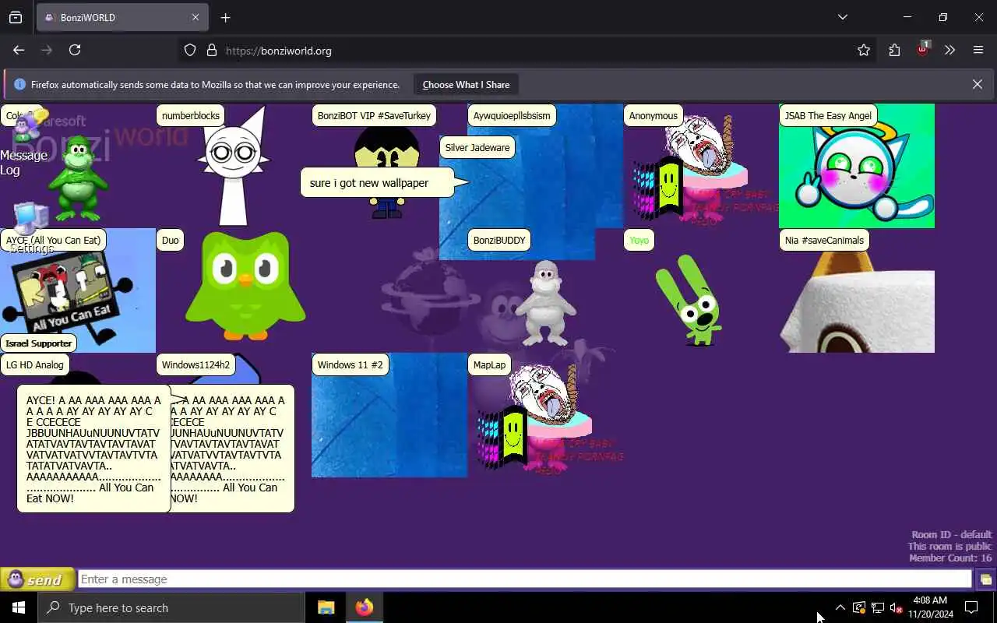Dismiss the Firefox data notification bar

pos(978,84)
